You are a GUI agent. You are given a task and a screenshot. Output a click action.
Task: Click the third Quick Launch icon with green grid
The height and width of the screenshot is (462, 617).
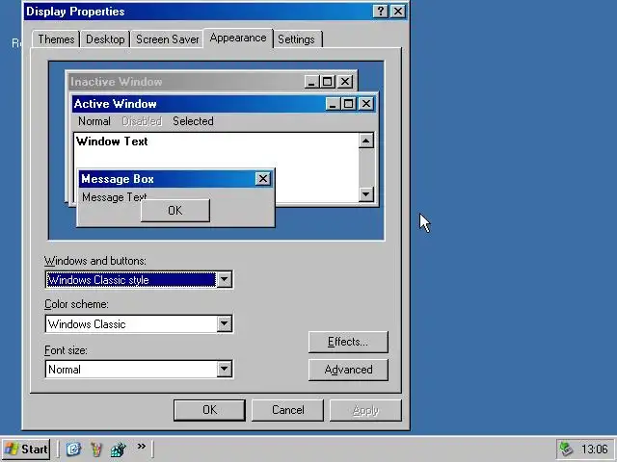[x=118, y=449]
